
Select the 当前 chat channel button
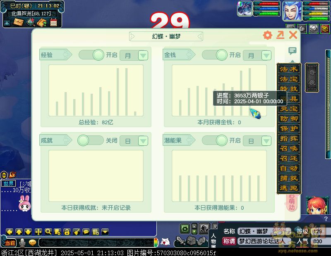click(x=10, y=243)
